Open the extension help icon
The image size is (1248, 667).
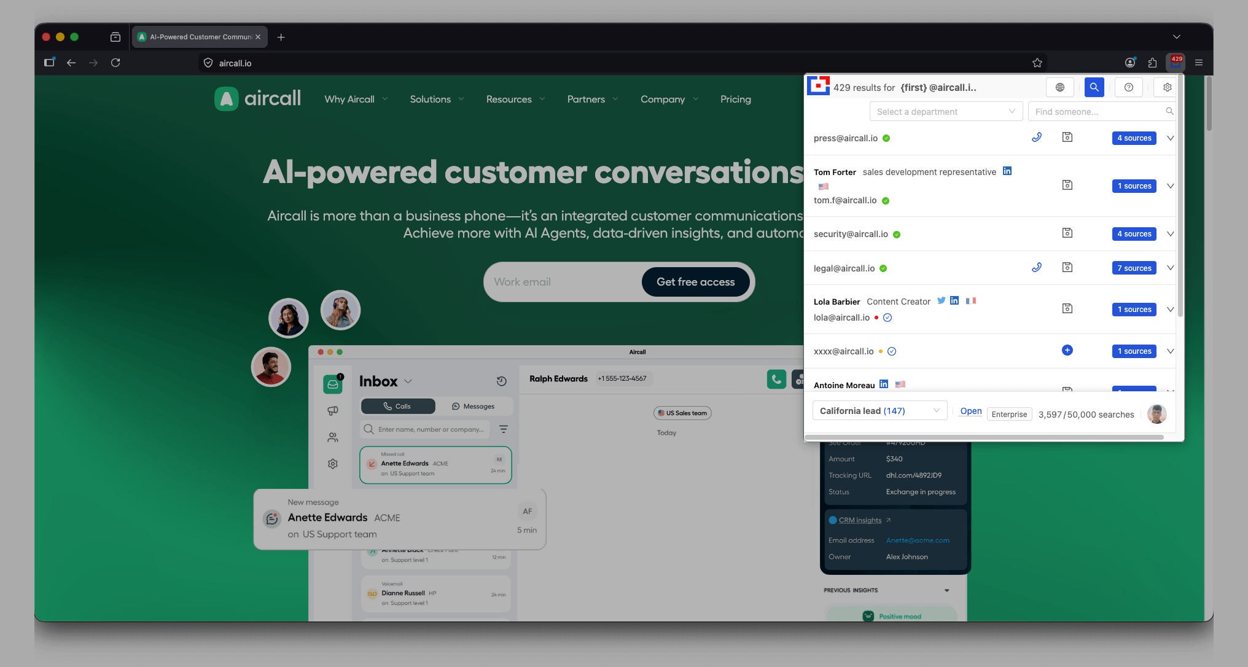[x=1128, y=87]
